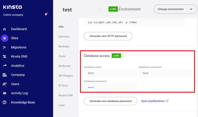This screenshot has height=117, width=198.
Task: Click the Company building icon
Action: 5,75
